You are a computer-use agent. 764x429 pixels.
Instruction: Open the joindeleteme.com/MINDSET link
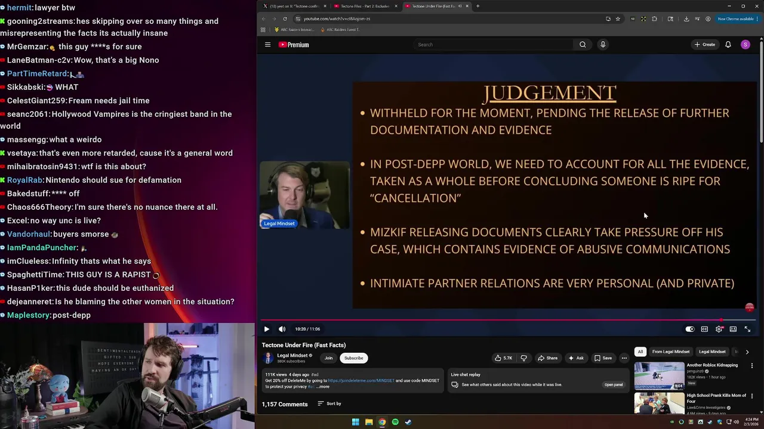click(361, 381)
